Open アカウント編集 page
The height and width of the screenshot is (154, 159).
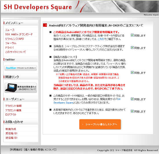tap(13, 110)
